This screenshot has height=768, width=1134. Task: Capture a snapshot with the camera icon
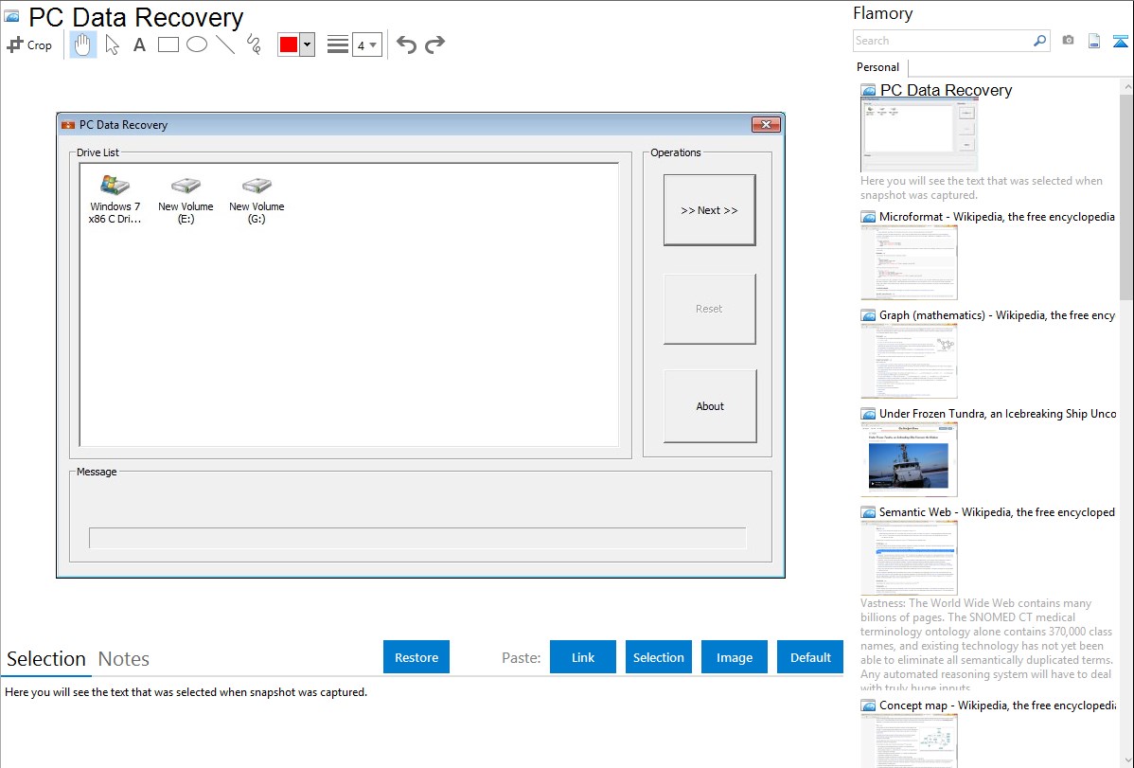(1068, 41)
